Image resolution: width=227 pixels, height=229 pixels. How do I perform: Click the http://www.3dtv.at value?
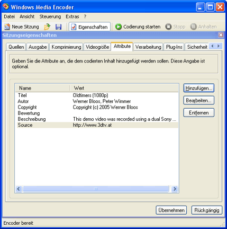point(92,125)
